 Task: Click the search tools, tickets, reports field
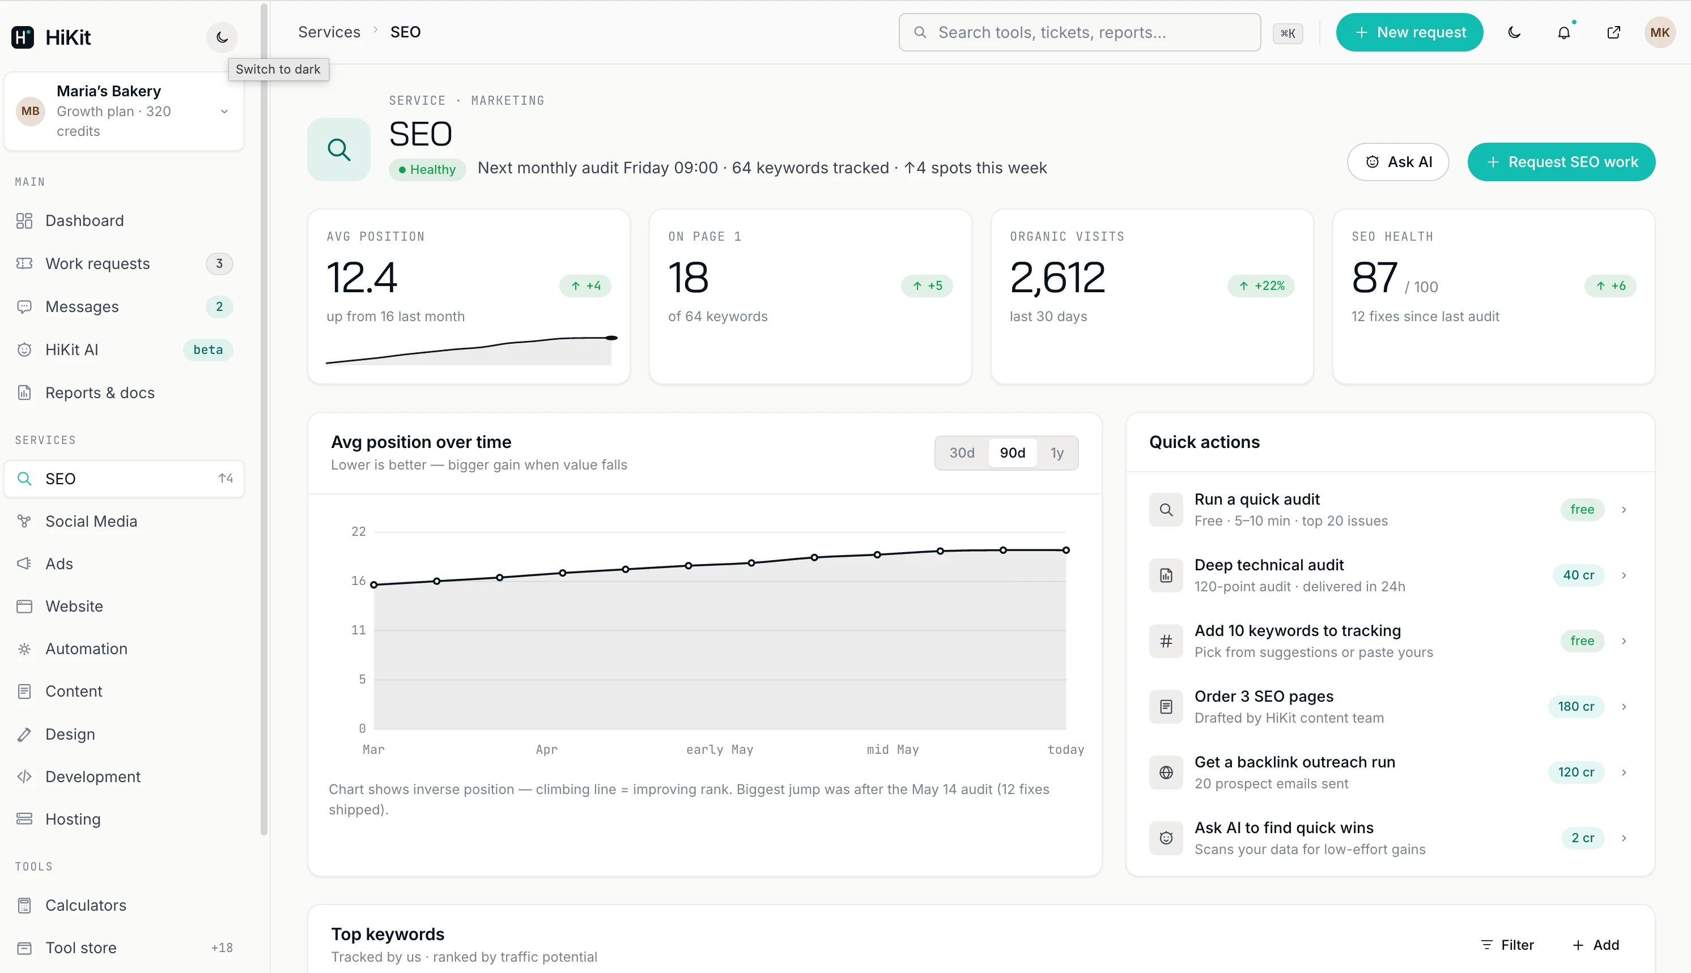[1079, 32]
